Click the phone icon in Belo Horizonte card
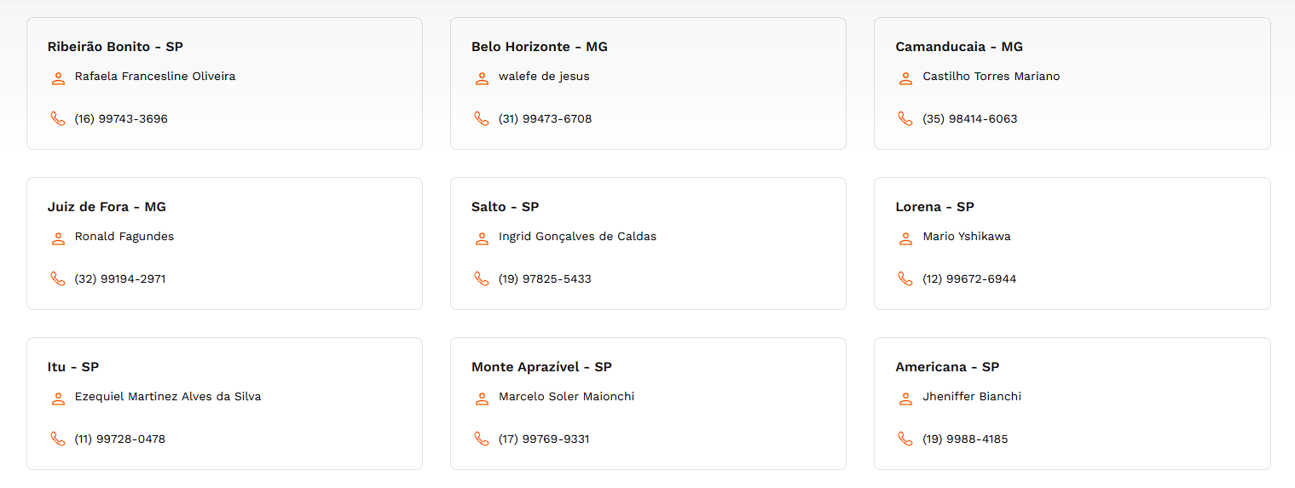1295x488 pixels. [482, 118]
